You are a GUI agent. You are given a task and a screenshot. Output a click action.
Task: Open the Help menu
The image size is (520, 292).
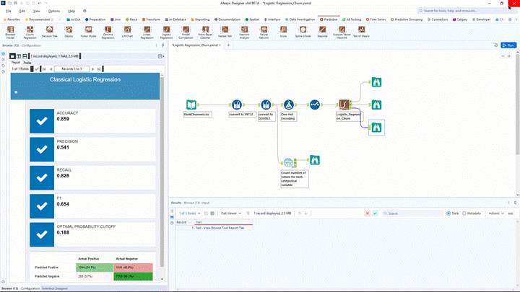(71, 11)
